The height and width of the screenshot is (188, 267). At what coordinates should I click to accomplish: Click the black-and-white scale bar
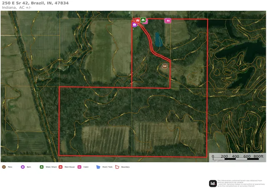pyautogui.click(x=236, y=159)
